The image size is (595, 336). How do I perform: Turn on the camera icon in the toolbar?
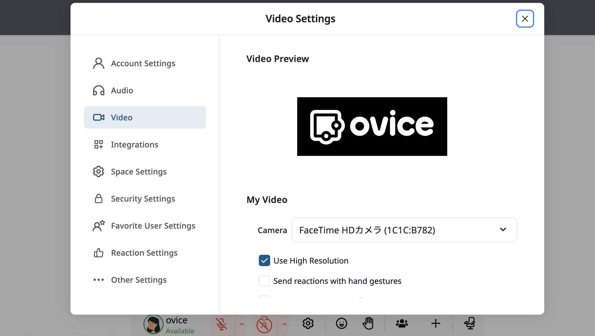point(264,324)
